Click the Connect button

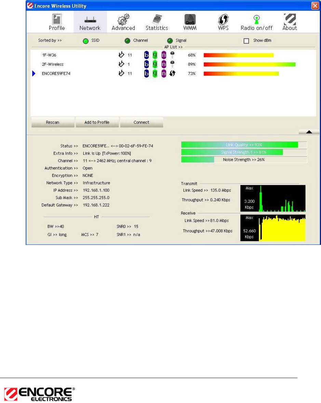click(142, 122)
